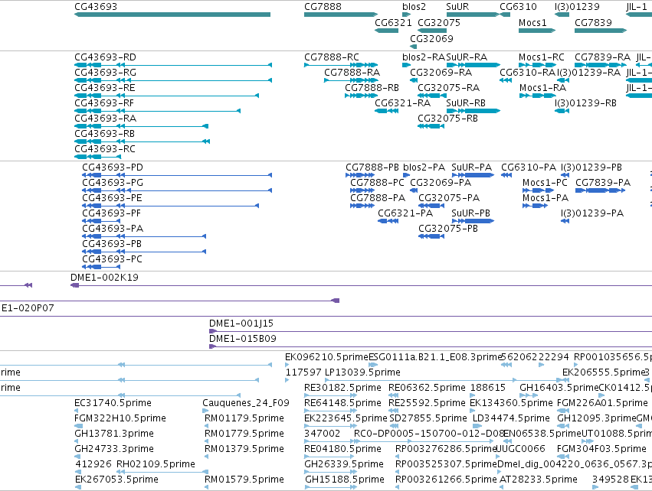The image size is (652, 491).
Task: Select transcript CG7888-RB label
Action: (x=372, y=88)
